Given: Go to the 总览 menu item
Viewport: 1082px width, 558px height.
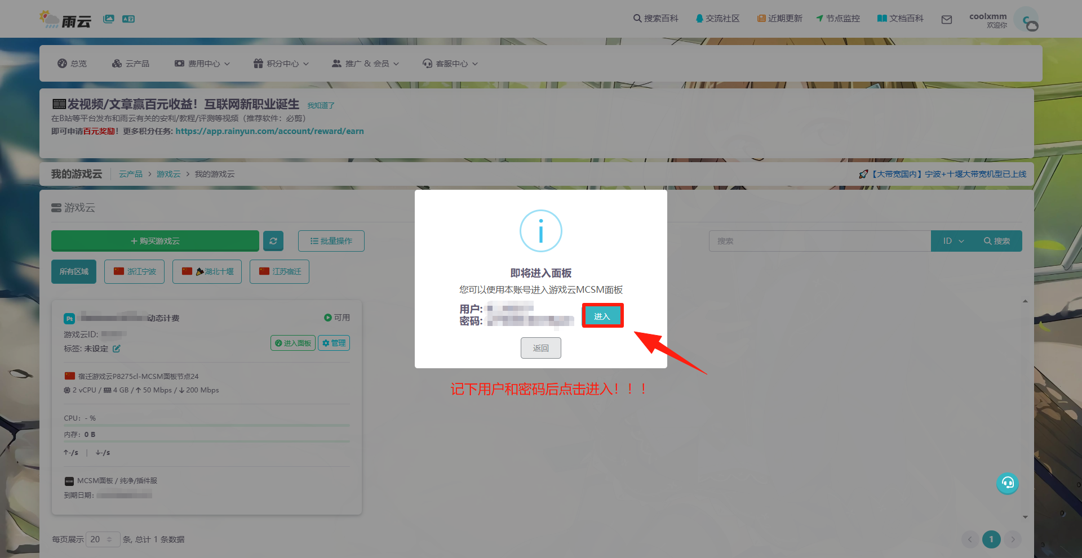Looking at the screenshot, I should click(72, 64).
